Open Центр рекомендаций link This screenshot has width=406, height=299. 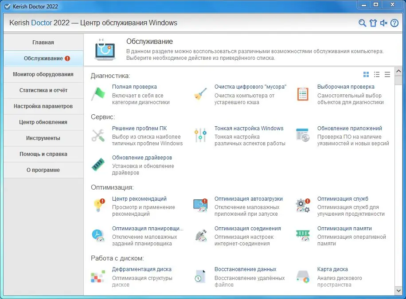tap(139, 199)
